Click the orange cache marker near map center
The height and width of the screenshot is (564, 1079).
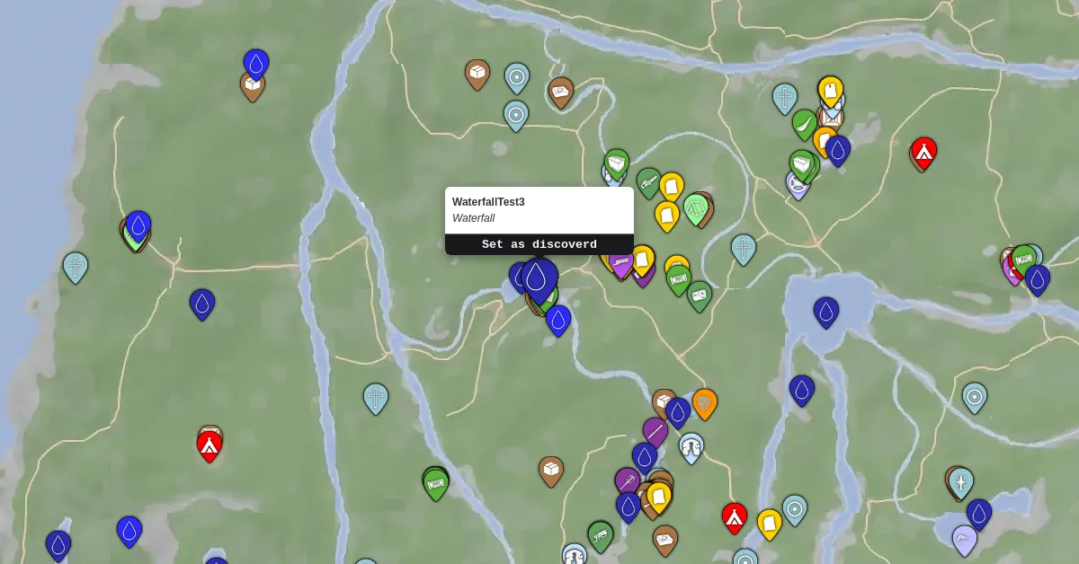click(x=706, y=404)
